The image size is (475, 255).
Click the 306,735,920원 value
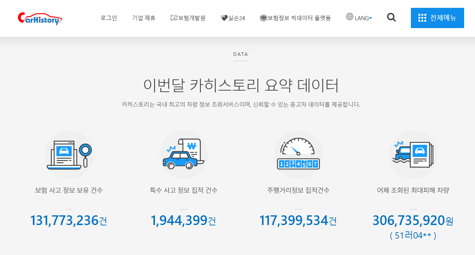coord(413,221)
